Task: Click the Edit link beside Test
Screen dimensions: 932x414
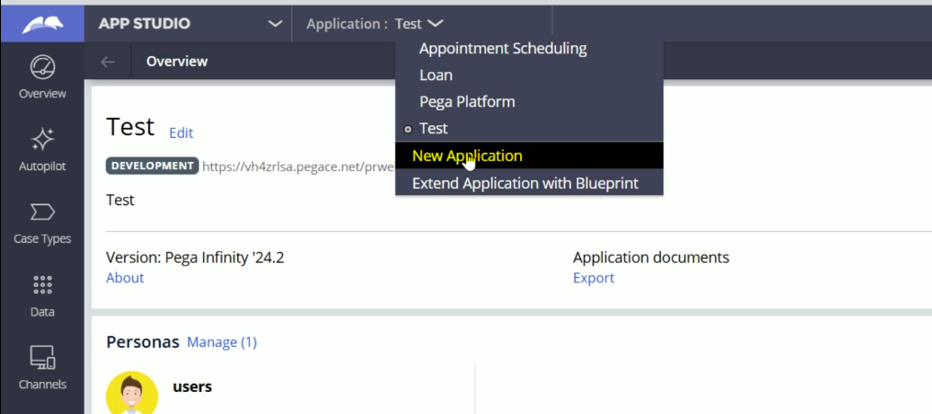Action: [x=181, y=133]
